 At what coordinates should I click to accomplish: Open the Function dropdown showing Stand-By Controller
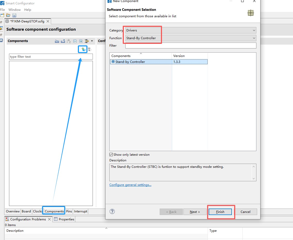191,38
